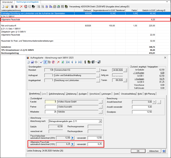Select the Rat und Auskunft row
The width and height of the screenshot is (171, 158).
point(85,26)
